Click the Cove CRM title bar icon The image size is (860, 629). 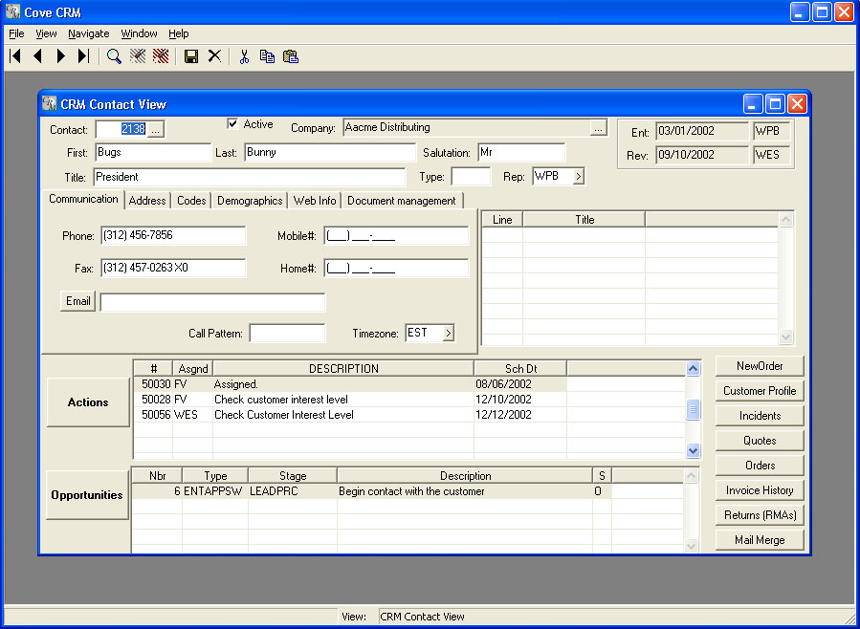pyautogui.click(x=12, y=11)
